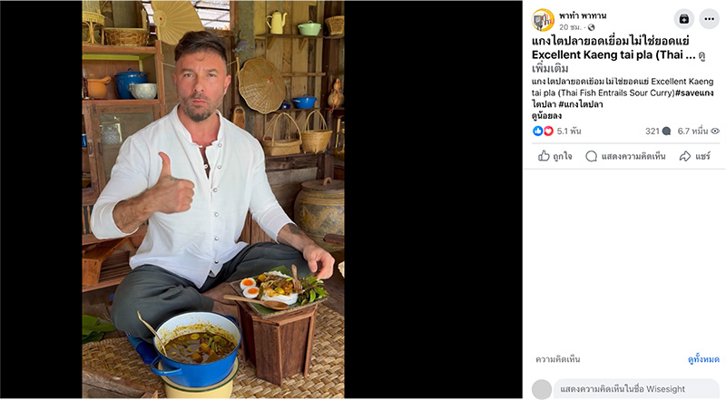Save the post using the bookmark icon
The height and width of the screenshot is (400, 726).
[684, 19]
